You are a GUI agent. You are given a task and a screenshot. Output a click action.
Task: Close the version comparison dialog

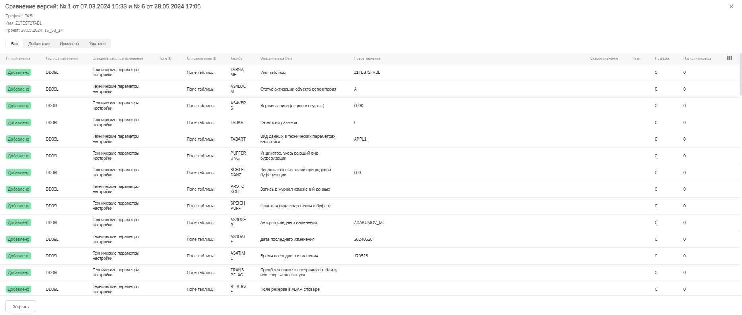tap(731, 6)
